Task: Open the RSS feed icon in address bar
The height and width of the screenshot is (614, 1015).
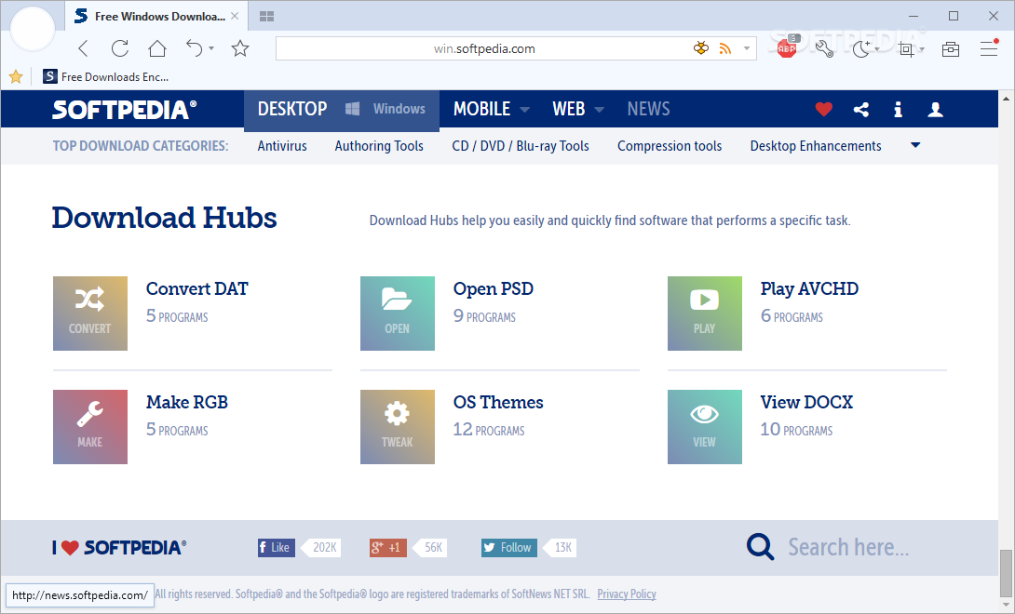Action: pos(725,48)
